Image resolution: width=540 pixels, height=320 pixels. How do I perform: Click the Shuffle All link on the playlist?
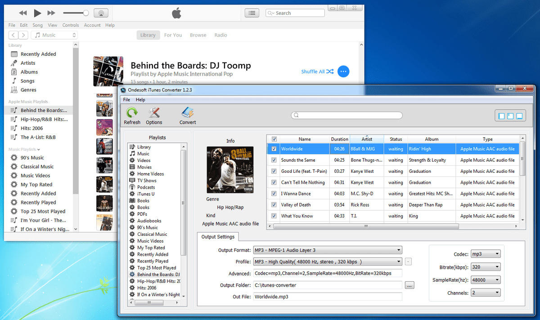(x=313, y=71)
